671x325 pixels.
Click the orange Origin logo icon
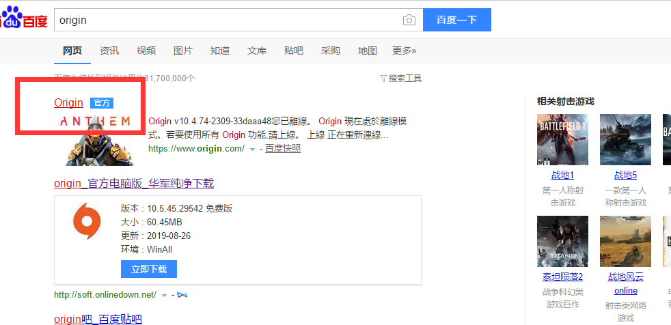pos(87,223)
